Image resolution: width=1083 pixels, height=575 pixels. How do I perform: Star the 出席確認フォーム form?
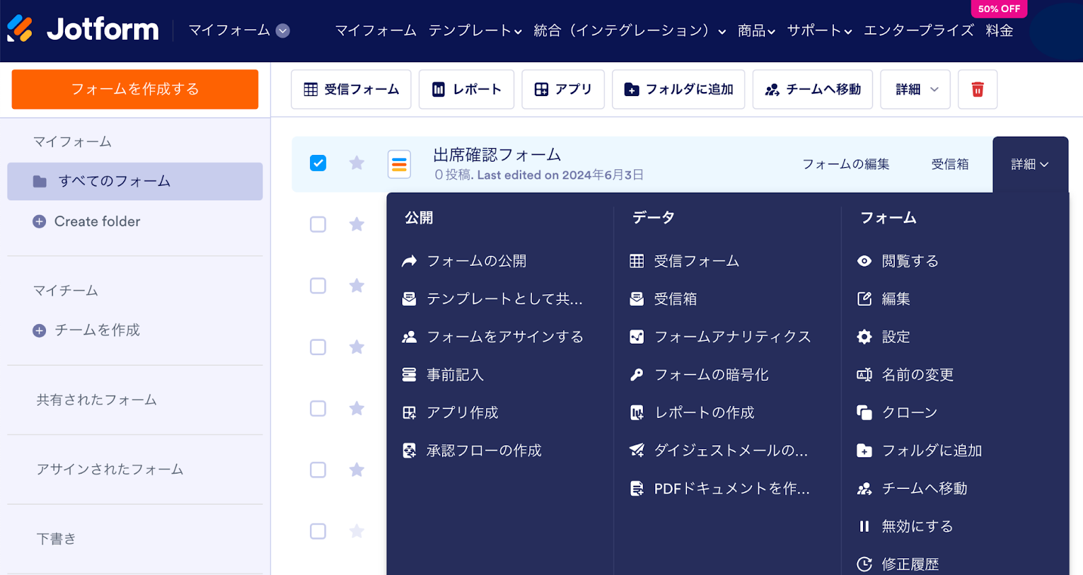coord(357,163)
